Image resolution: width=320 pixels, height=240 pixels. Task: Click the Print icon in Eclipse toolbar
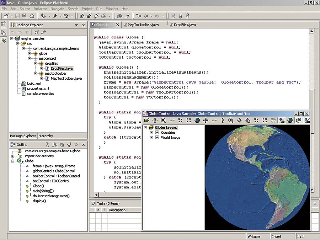(32, 16)
